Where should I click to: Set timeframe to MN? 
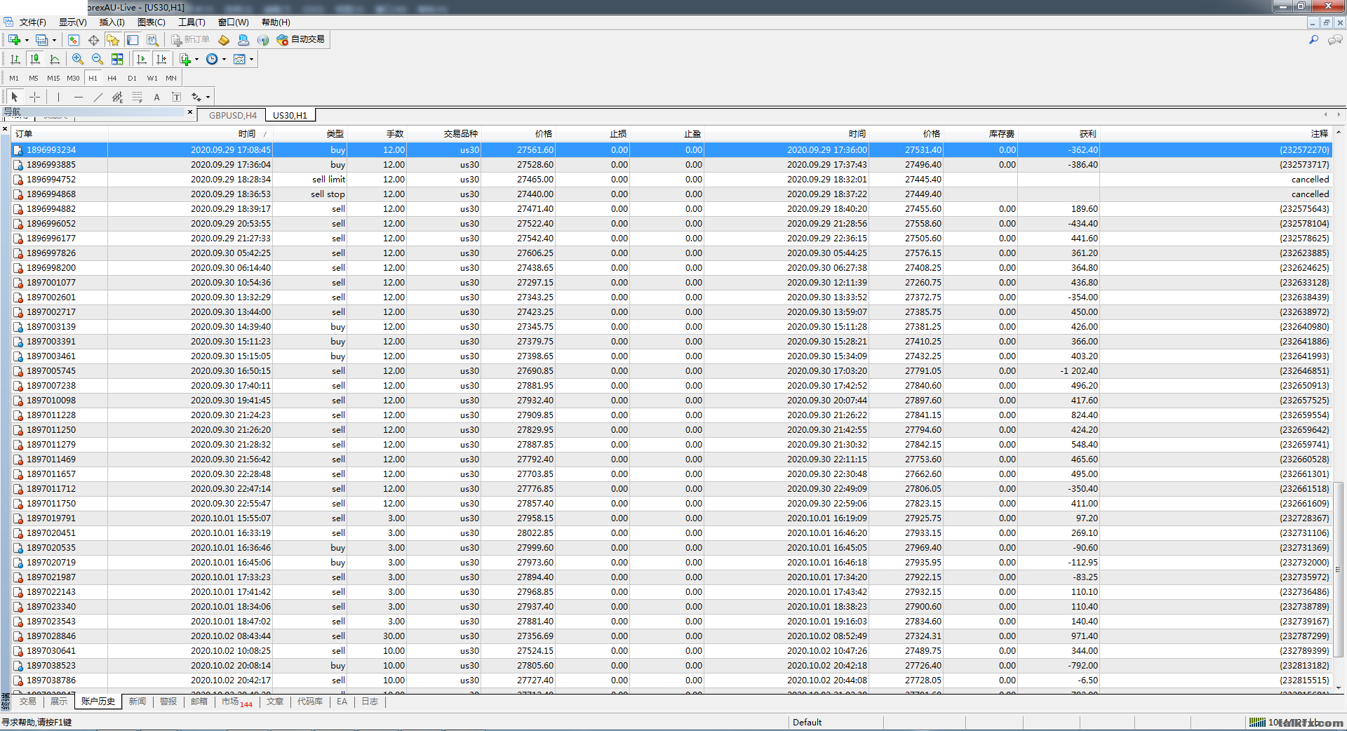[171, 78]
